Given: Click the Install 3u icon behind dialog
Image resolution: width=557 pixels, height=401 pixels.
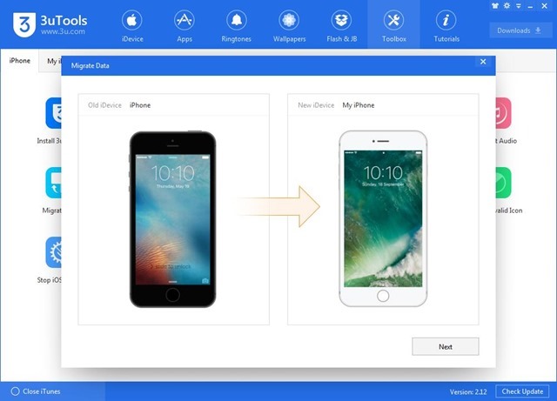Looking at the screenshot, I should (53, 113).
